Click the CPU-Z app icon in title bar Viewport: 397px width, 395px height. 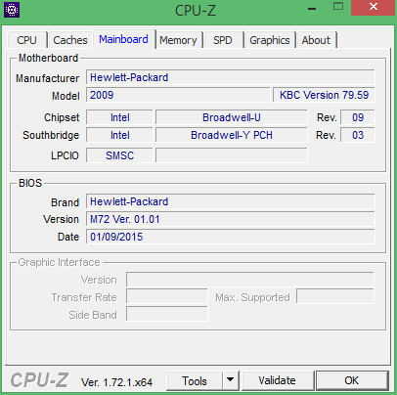[12, 10]
